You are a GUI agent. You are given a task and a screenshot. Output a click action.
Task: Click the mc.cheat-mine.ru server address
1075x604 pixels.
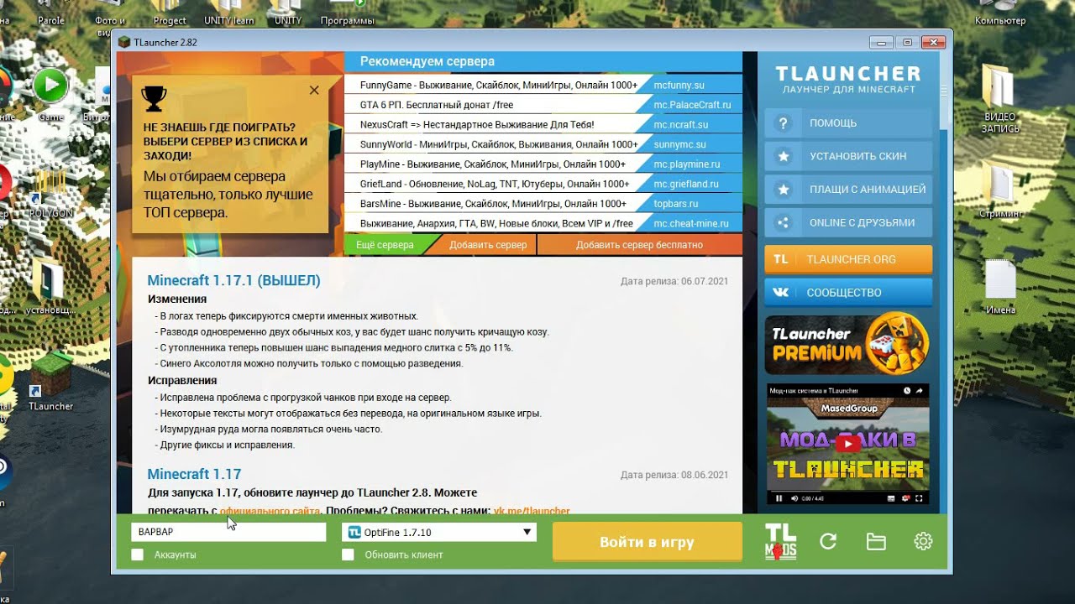(x=692, y=224)
